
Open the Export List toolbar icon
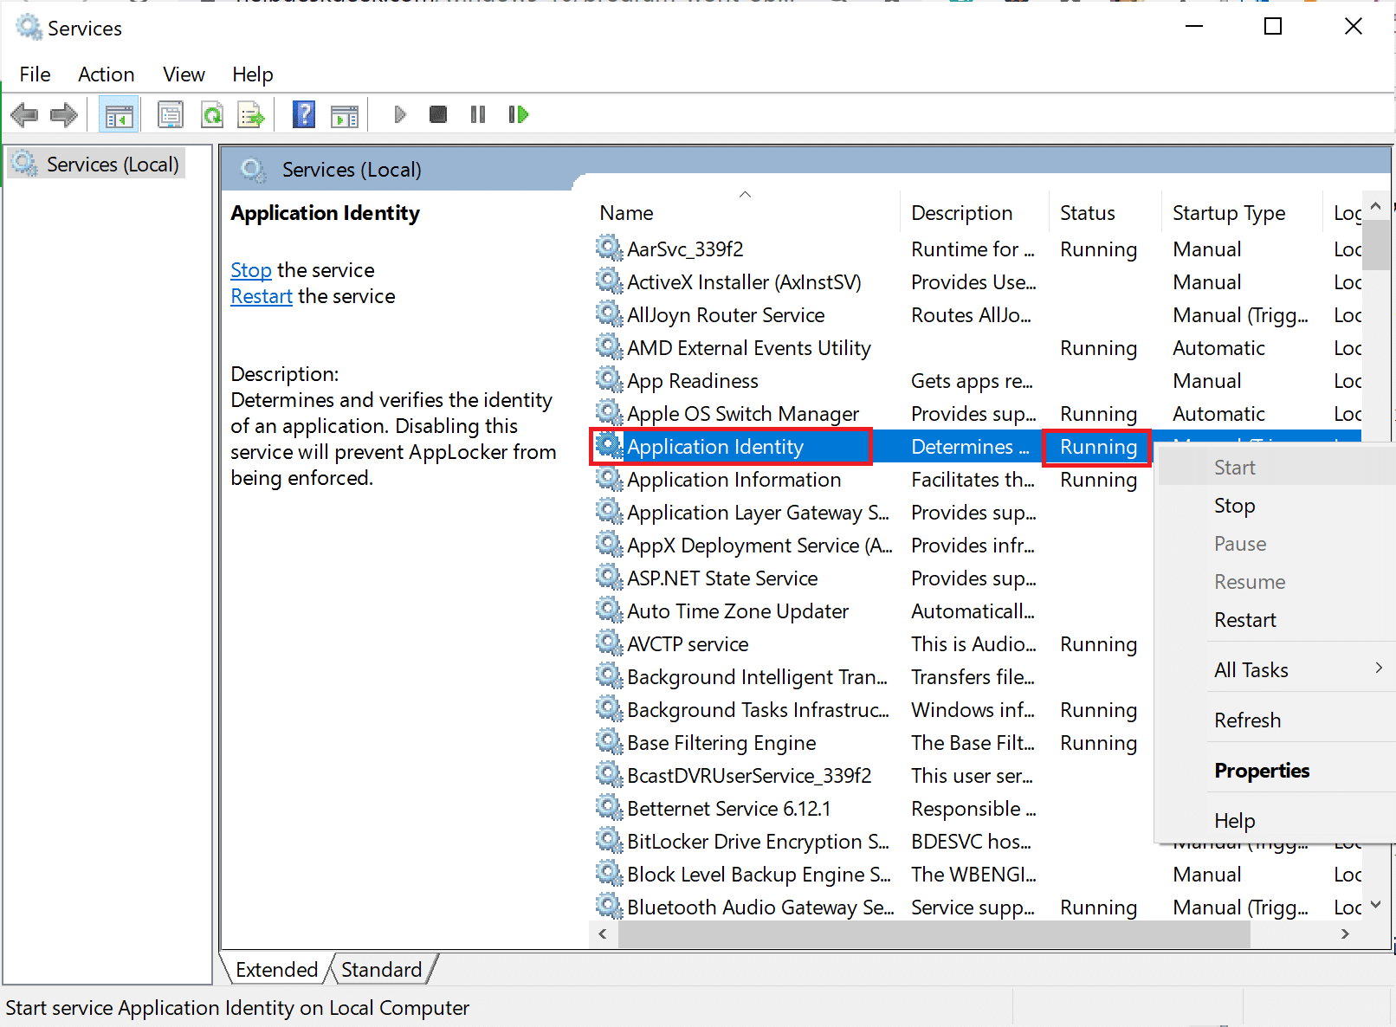251,113
